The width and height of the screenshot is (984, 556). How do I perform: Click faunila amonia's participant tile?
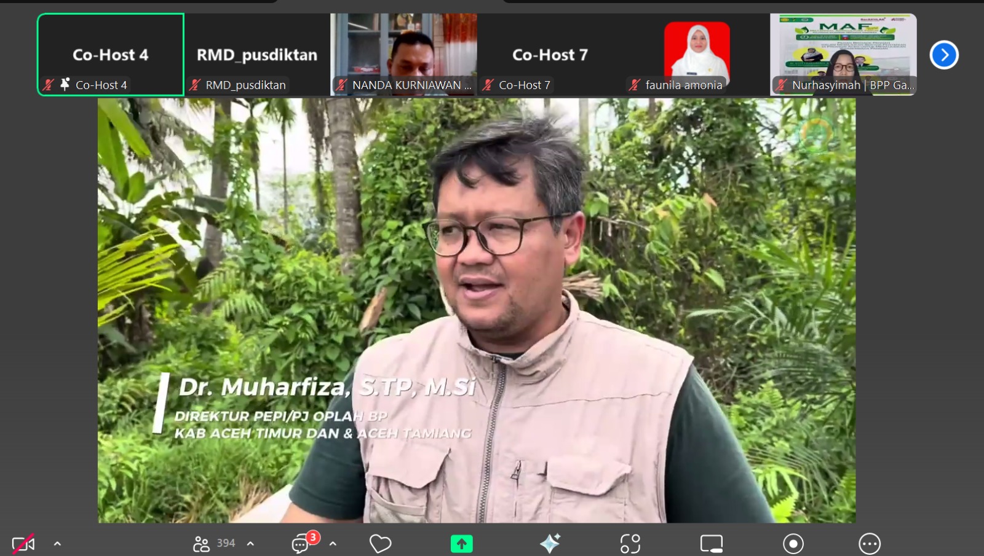pos(696,55)
